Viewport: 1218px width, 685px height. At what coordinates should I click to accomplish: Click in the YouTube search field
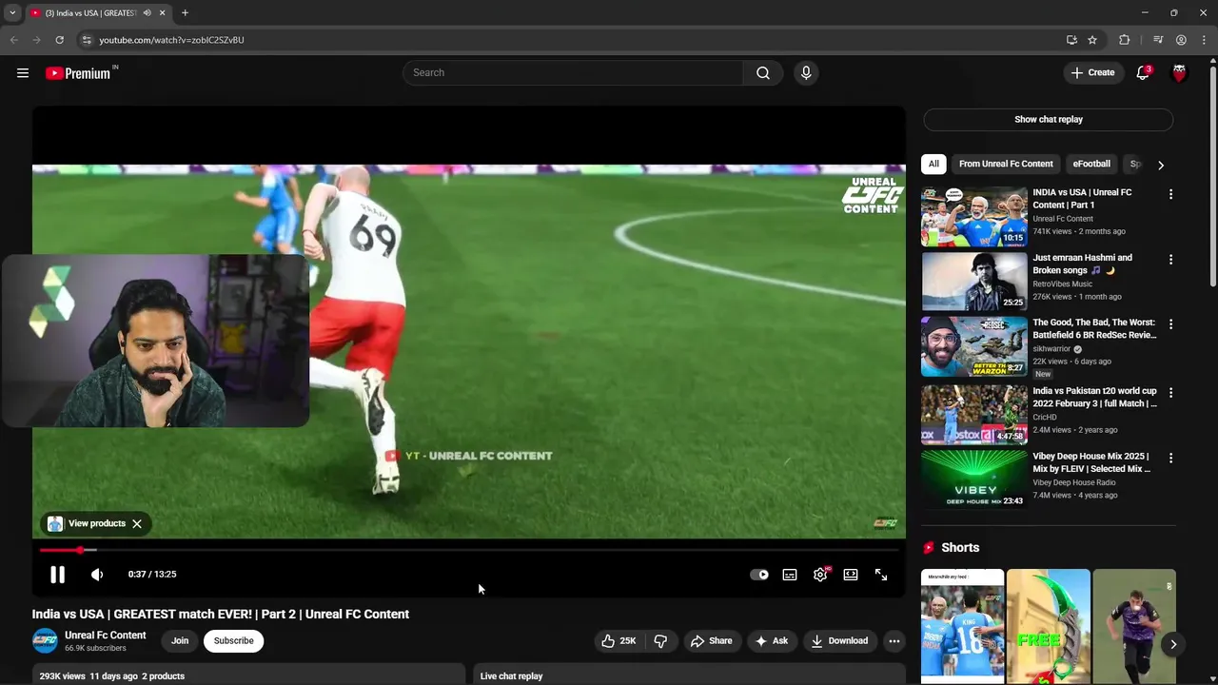(573, 73)
